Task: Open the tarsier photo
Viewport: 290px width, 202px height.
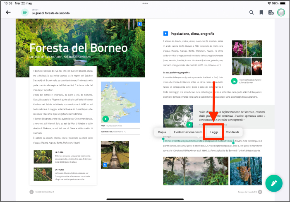Action: (246, 171)
